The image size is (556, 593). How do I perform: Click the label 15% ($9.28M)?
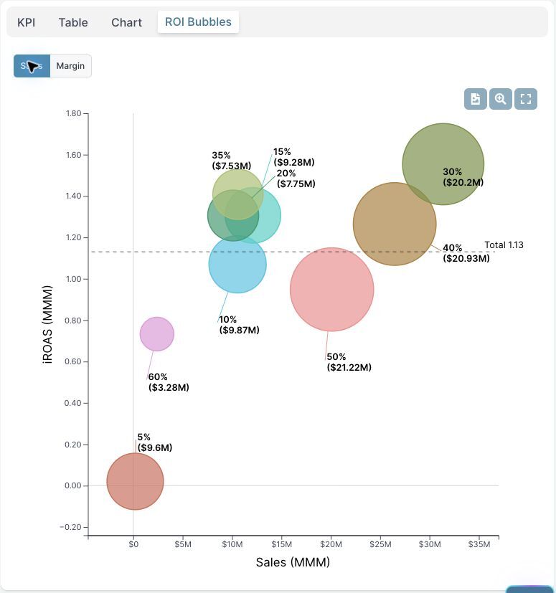tap(293, 157)
